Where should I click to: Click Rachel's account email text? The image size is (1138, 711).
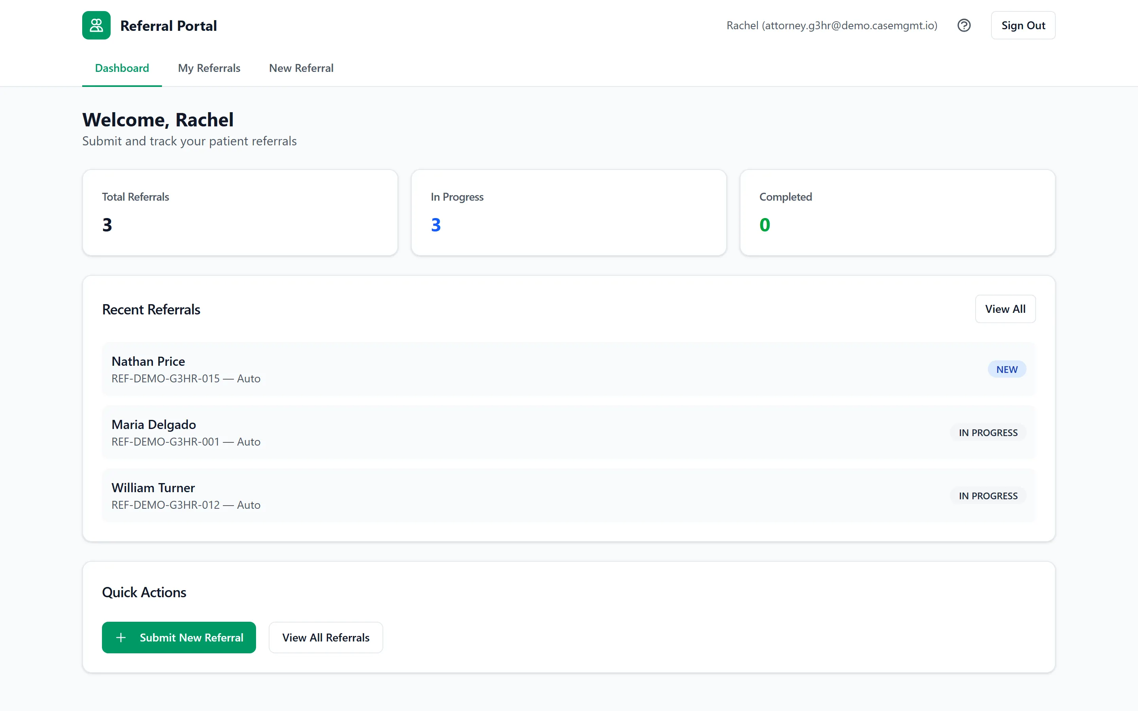832,25
